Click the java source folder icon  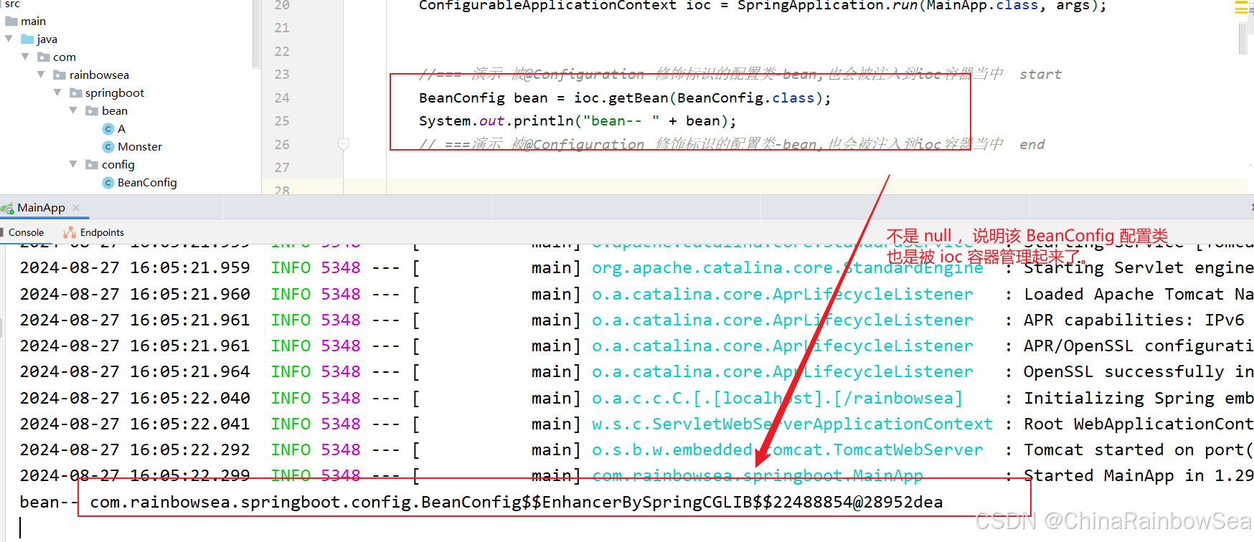coord(27,39)
